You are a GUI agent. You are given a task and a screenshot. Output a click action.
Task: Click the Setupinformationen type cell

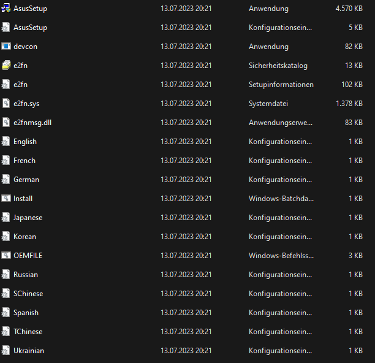pyautogui.click(x=281, y=85)
